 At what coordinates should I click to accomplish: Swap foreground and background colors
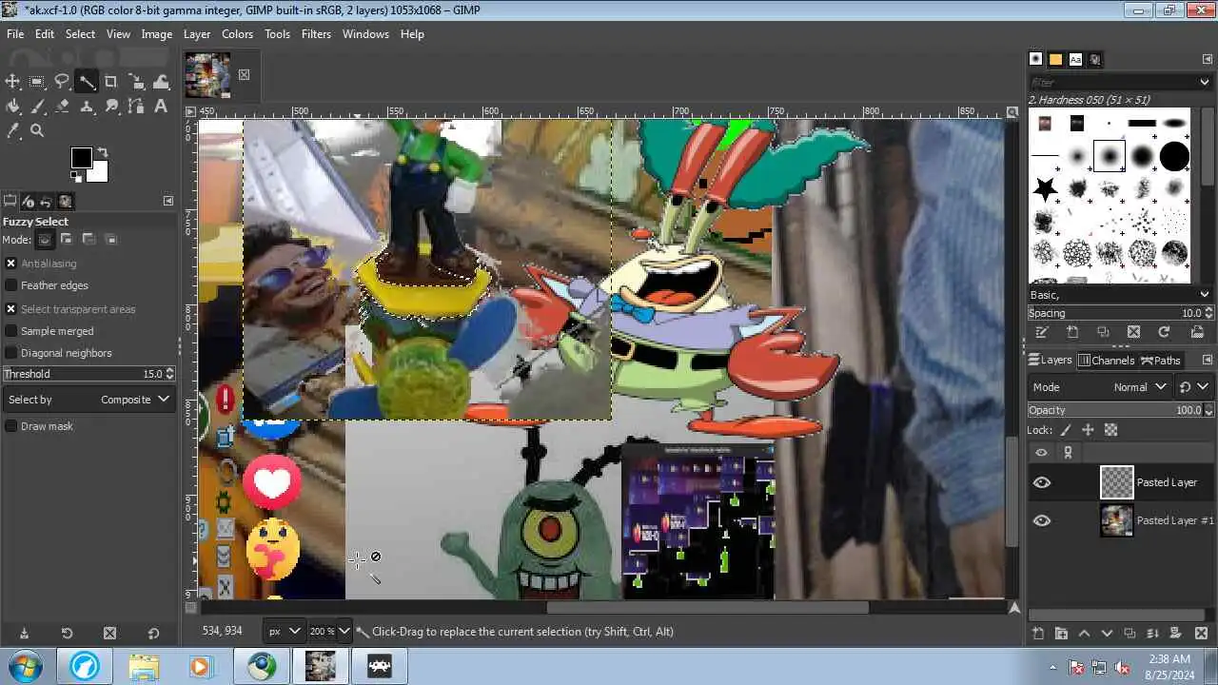tap(103, 152)
